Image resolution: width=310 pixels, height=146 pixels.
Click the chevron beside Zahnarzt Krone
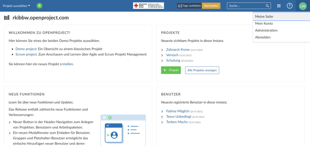(162, 50)
